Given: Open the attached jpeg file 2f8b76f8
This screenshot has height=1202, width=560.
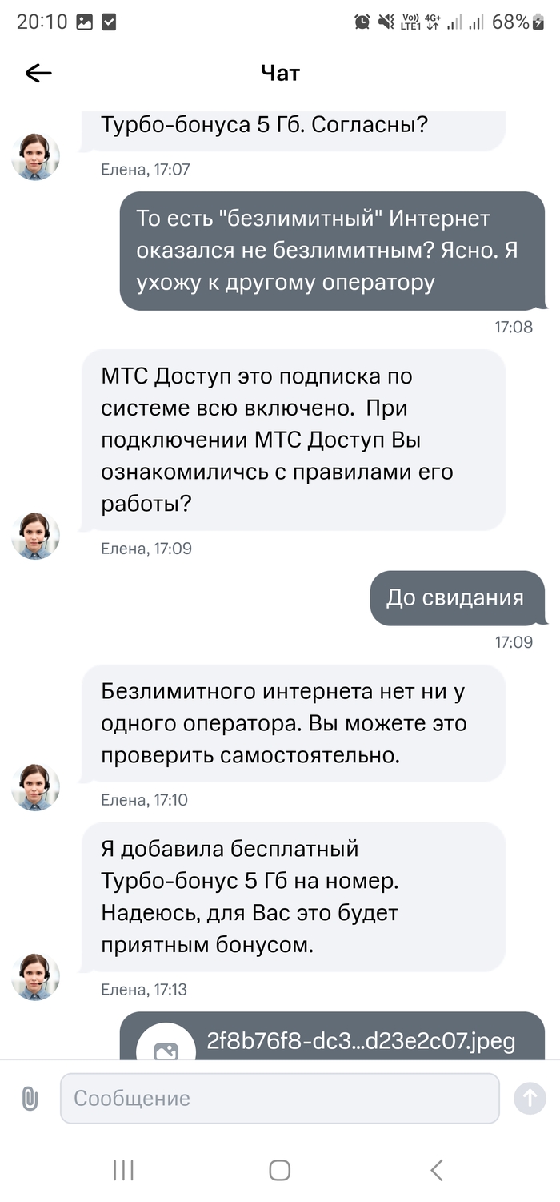Looking at the screenshot, I should [x=360, y=1041].
